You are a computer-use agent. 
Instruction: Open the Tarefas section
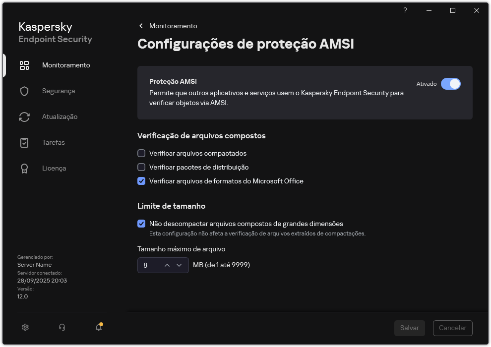[54, 142]
